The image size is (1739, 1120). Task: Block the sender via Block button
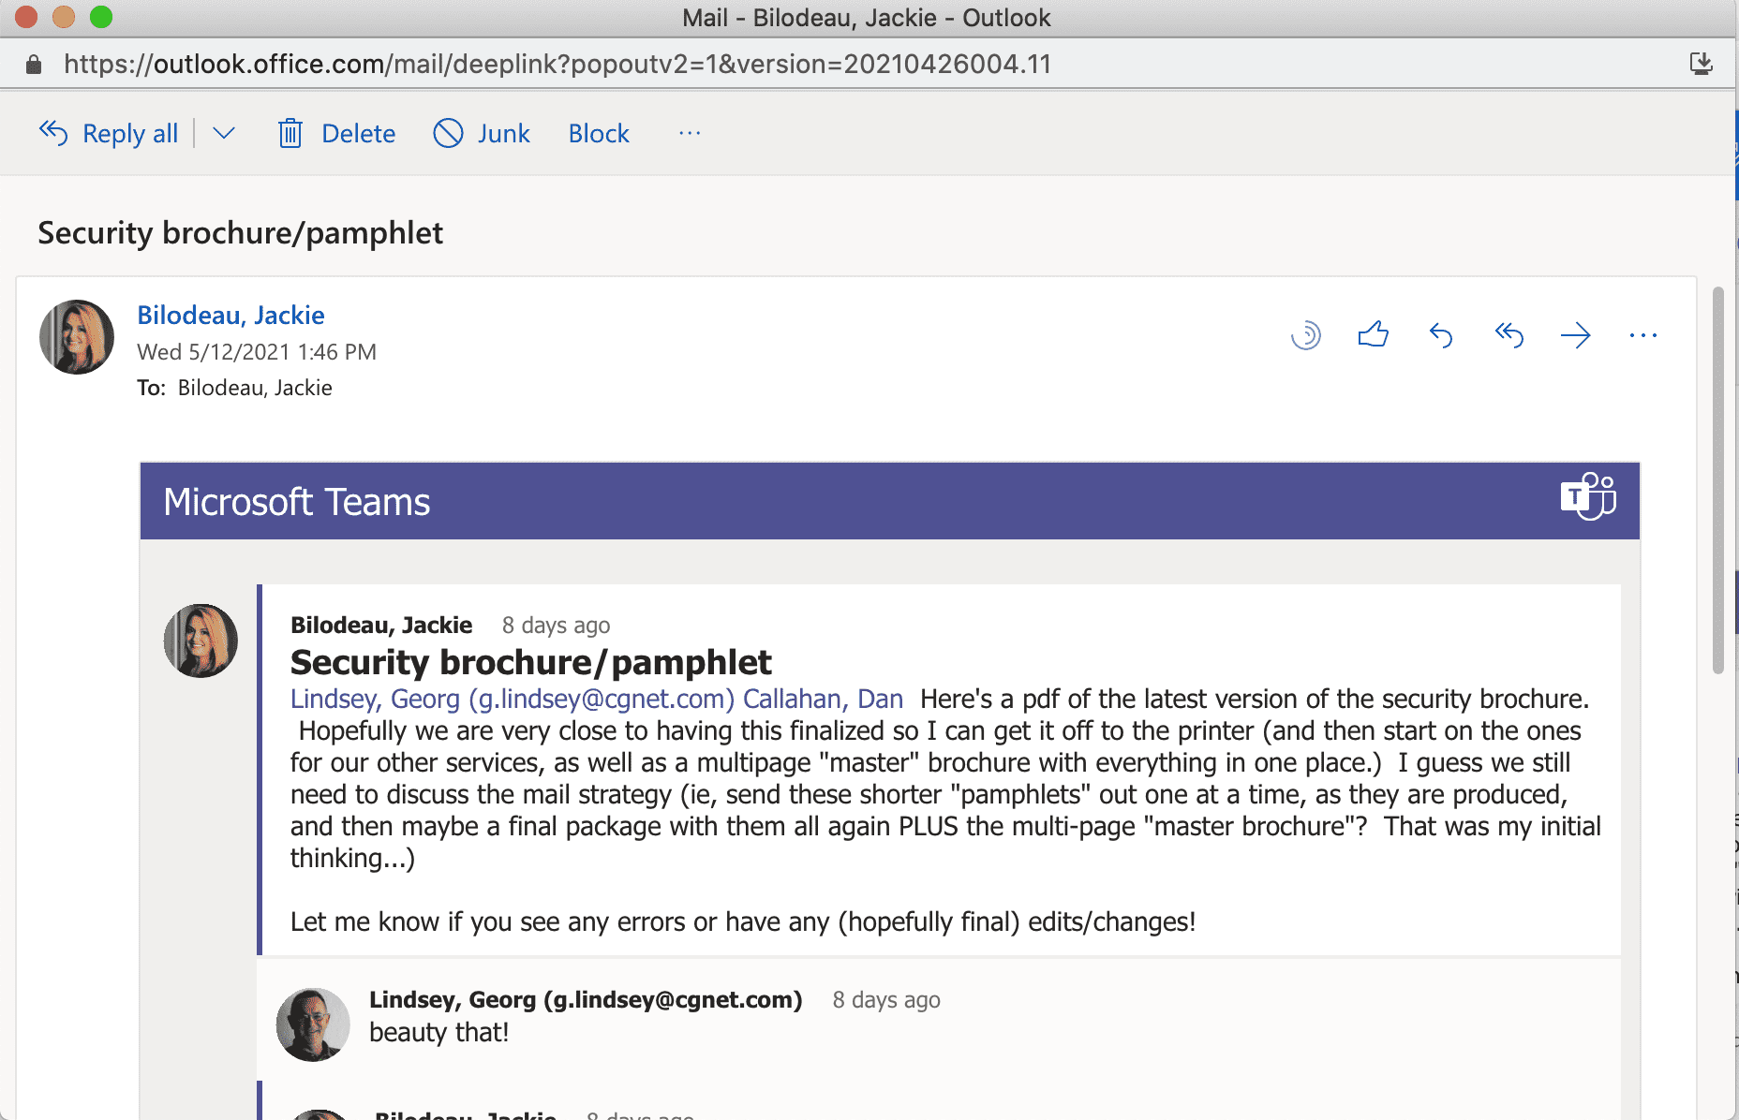(x=599, y=134)
